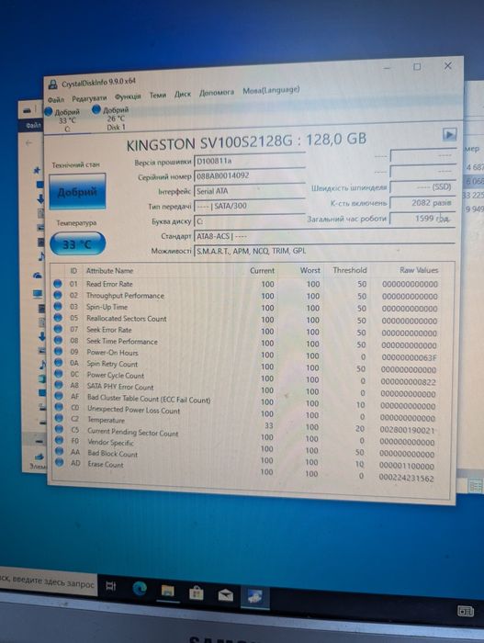Screen dimensions: 484x643
Task: Click the serial number field 08BAB0014092
Action: coord(250,176)
